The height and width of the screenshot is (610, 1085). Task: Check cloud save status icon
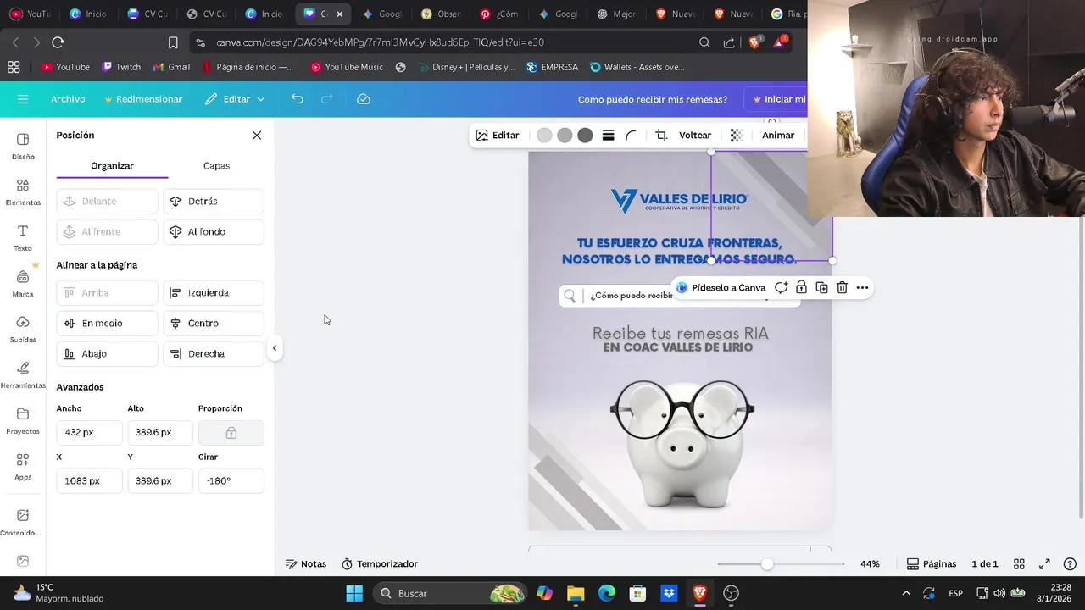click(x=364, y=99)
